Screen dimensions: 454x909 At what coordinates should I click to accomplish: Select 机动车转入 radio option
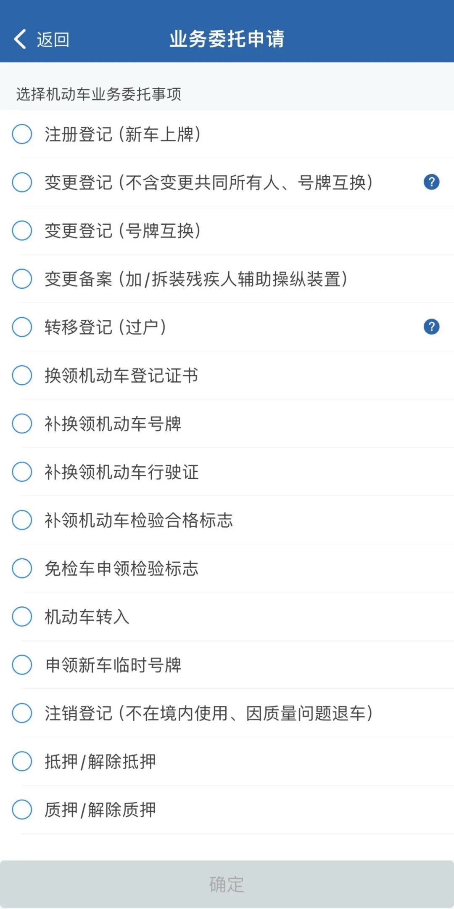pos(22,617)
